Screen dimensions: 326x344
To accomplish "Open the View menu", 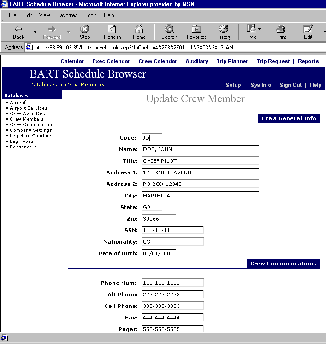I will [x=44, y=15].
